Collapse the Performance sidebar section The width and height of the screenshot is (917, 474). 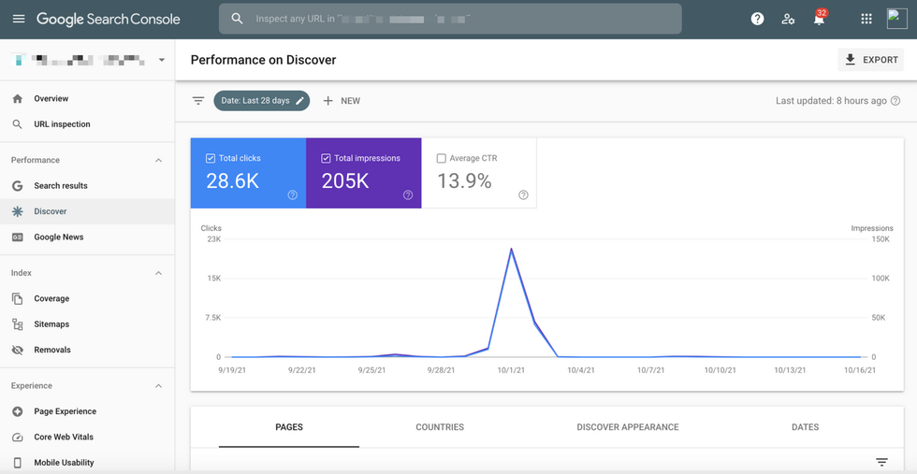coord(158,161)
